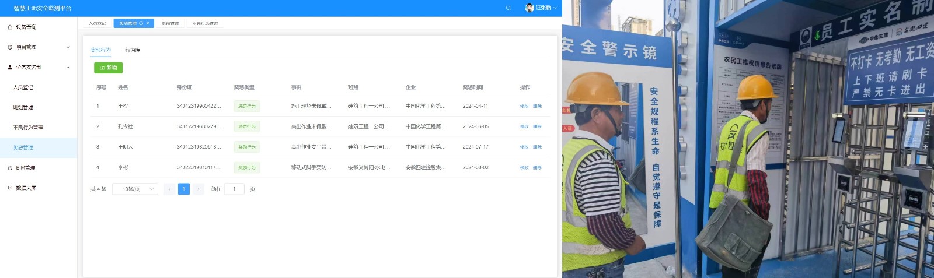
Task: Click the 奖惩类型 column header
Action: (x=244, y=87)
